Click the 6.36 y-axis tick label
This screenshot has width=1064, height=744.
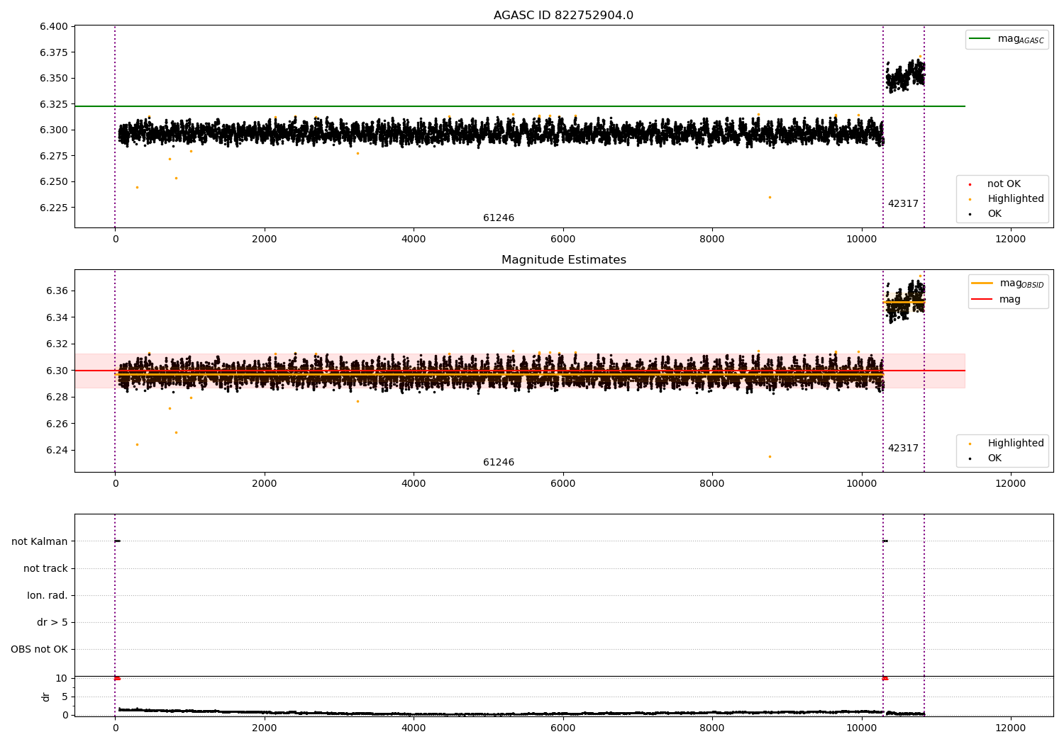(57, 291)
